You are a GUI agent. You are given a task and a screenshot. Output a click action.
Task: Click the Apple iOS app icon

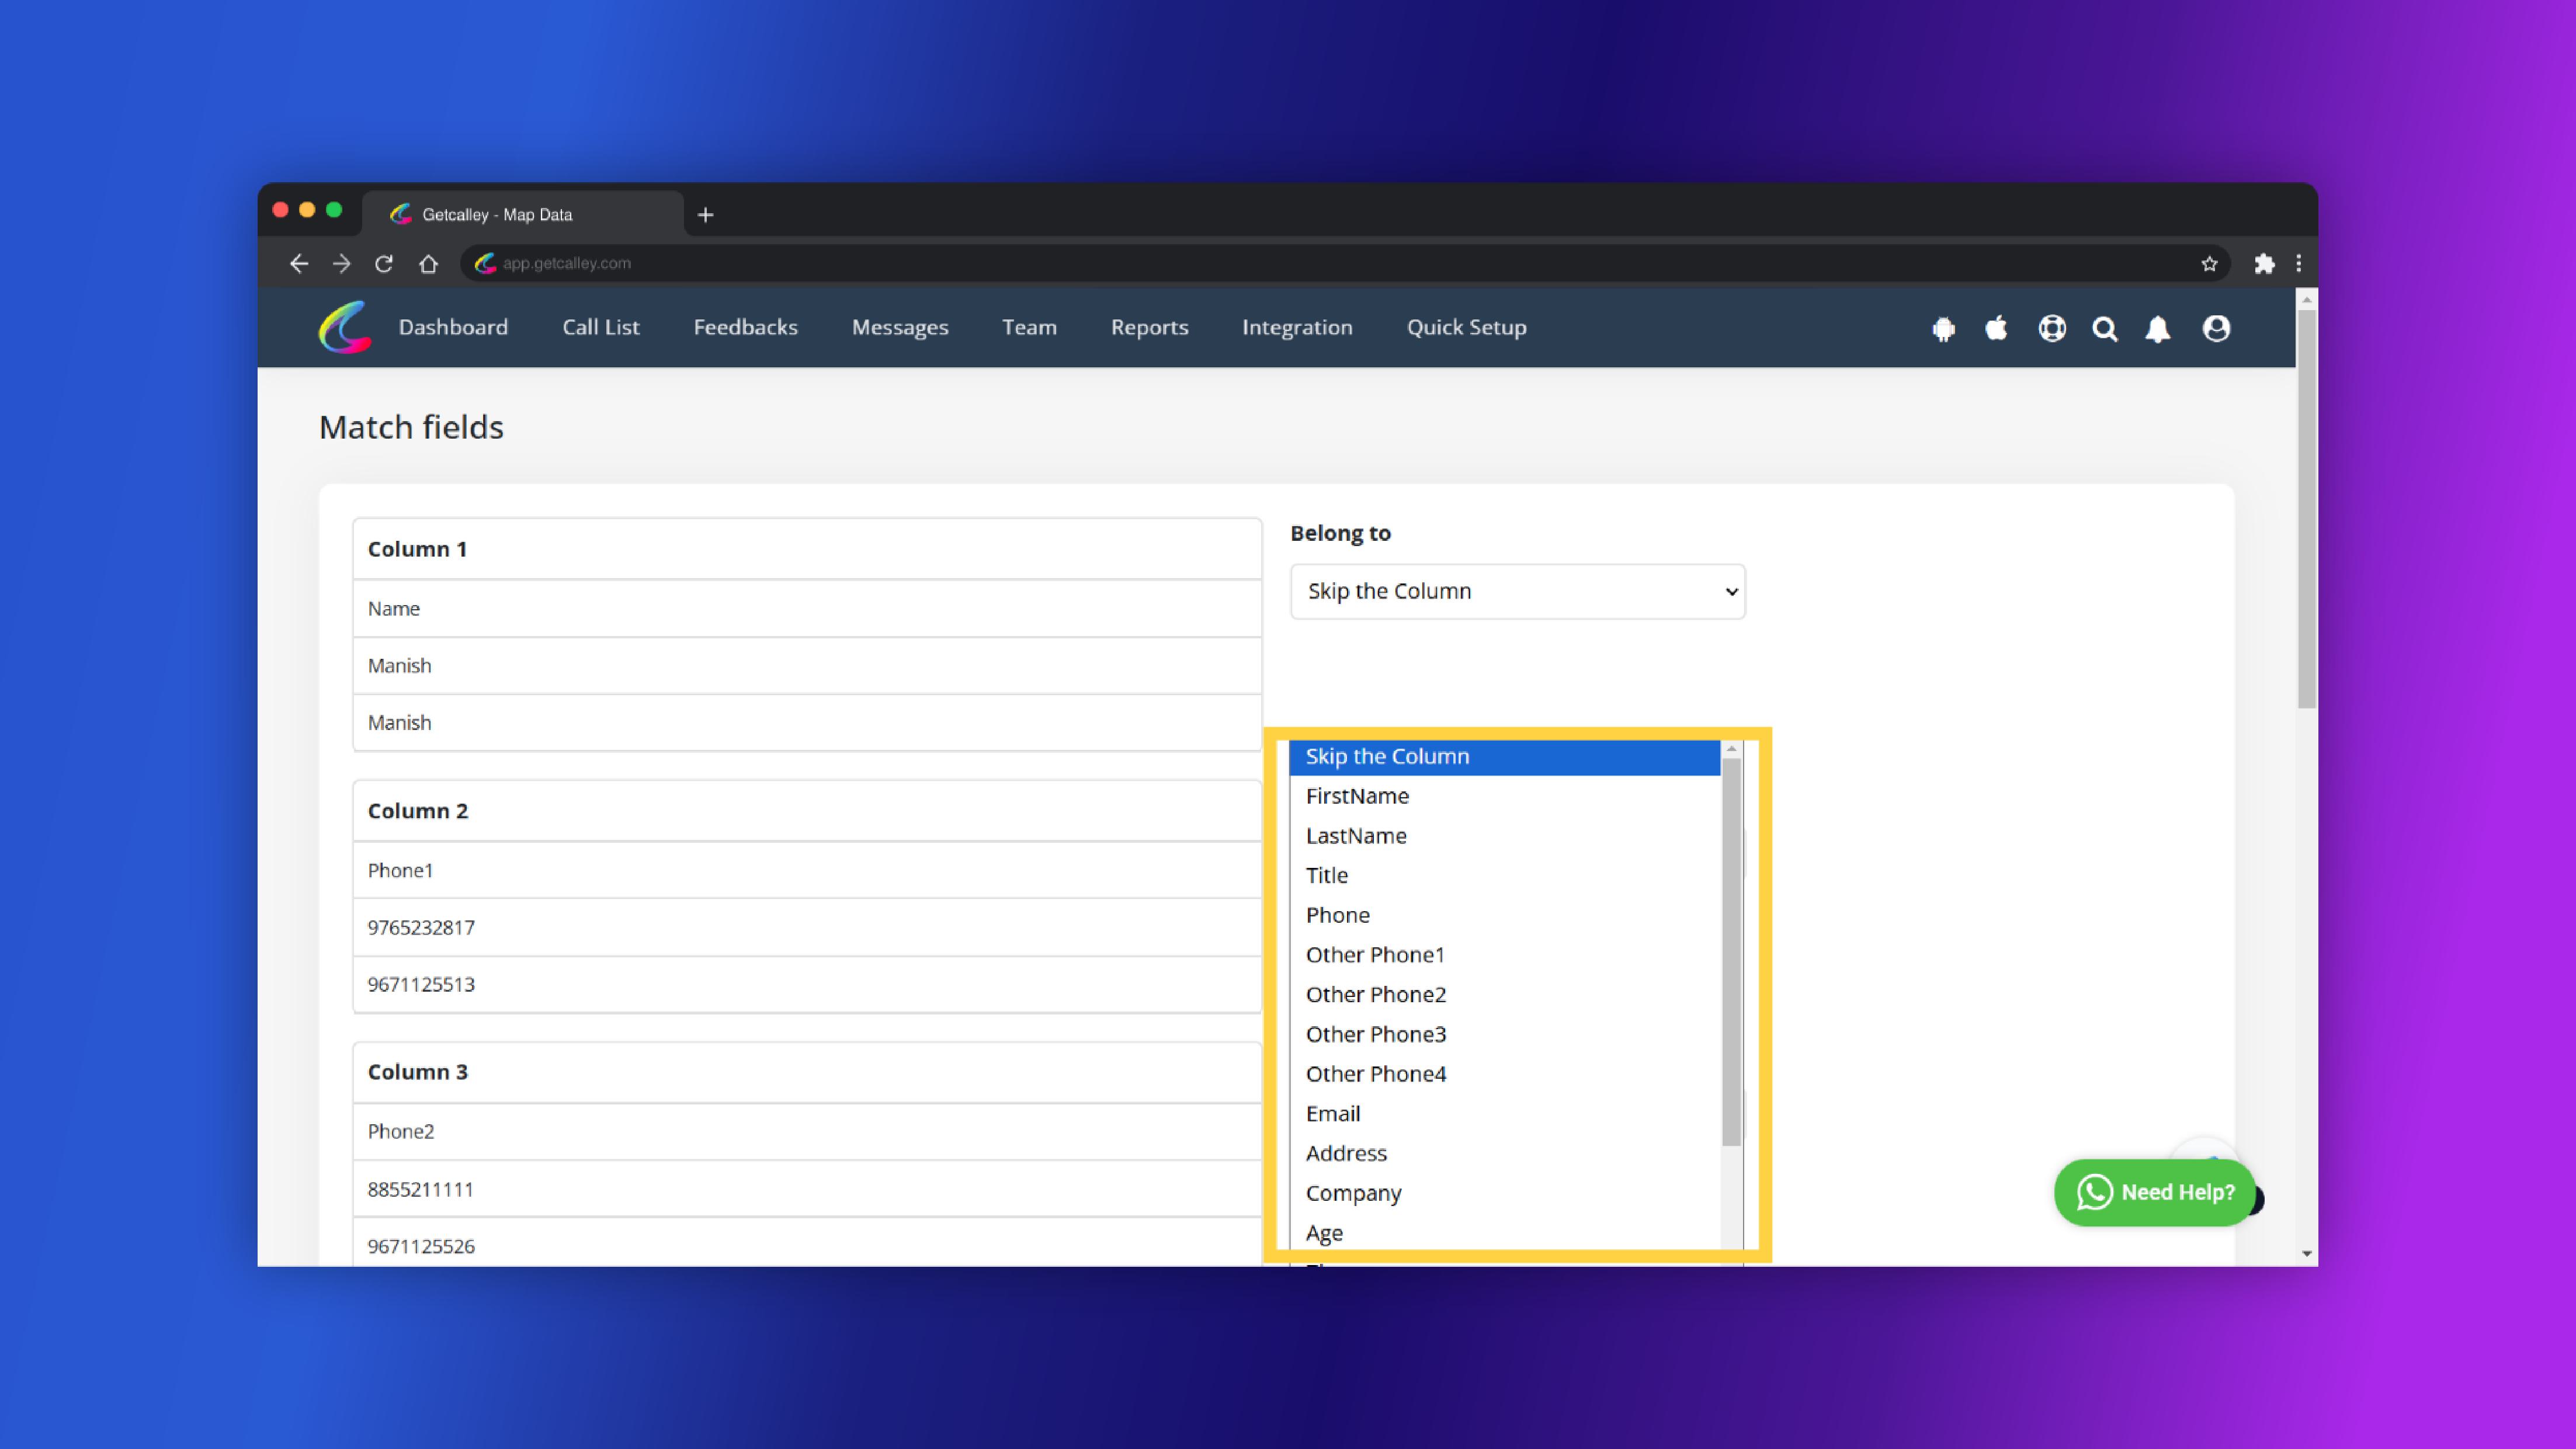[1996, 328]
